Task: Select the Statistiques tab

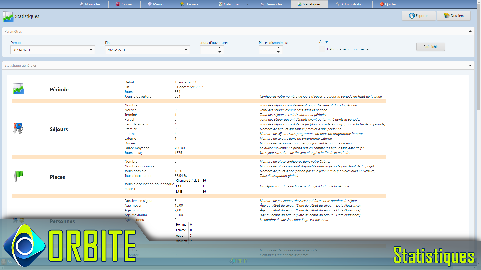Action: pos(309,4)
